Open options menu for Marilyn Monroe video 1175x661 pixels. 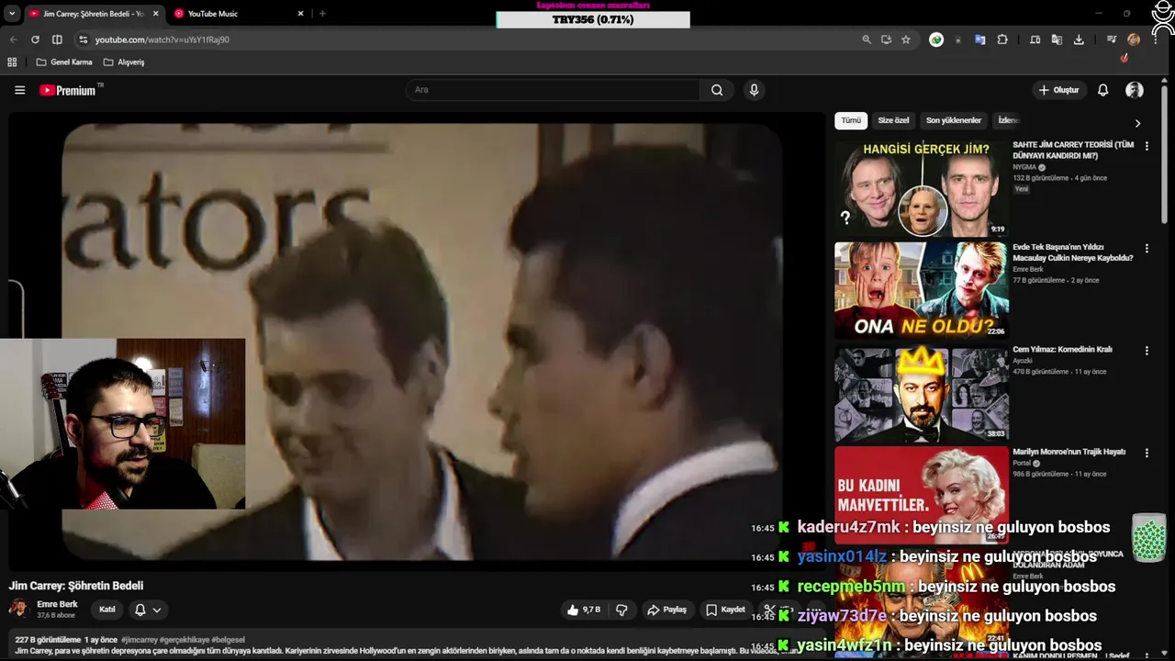click(1146, 454)
